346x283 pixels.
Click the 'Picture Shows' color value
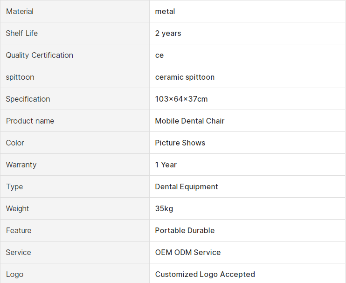[x=180, y=143]
